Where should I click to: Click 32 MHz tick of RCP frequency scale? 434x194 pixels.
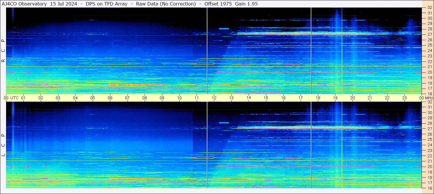(429, 8)
